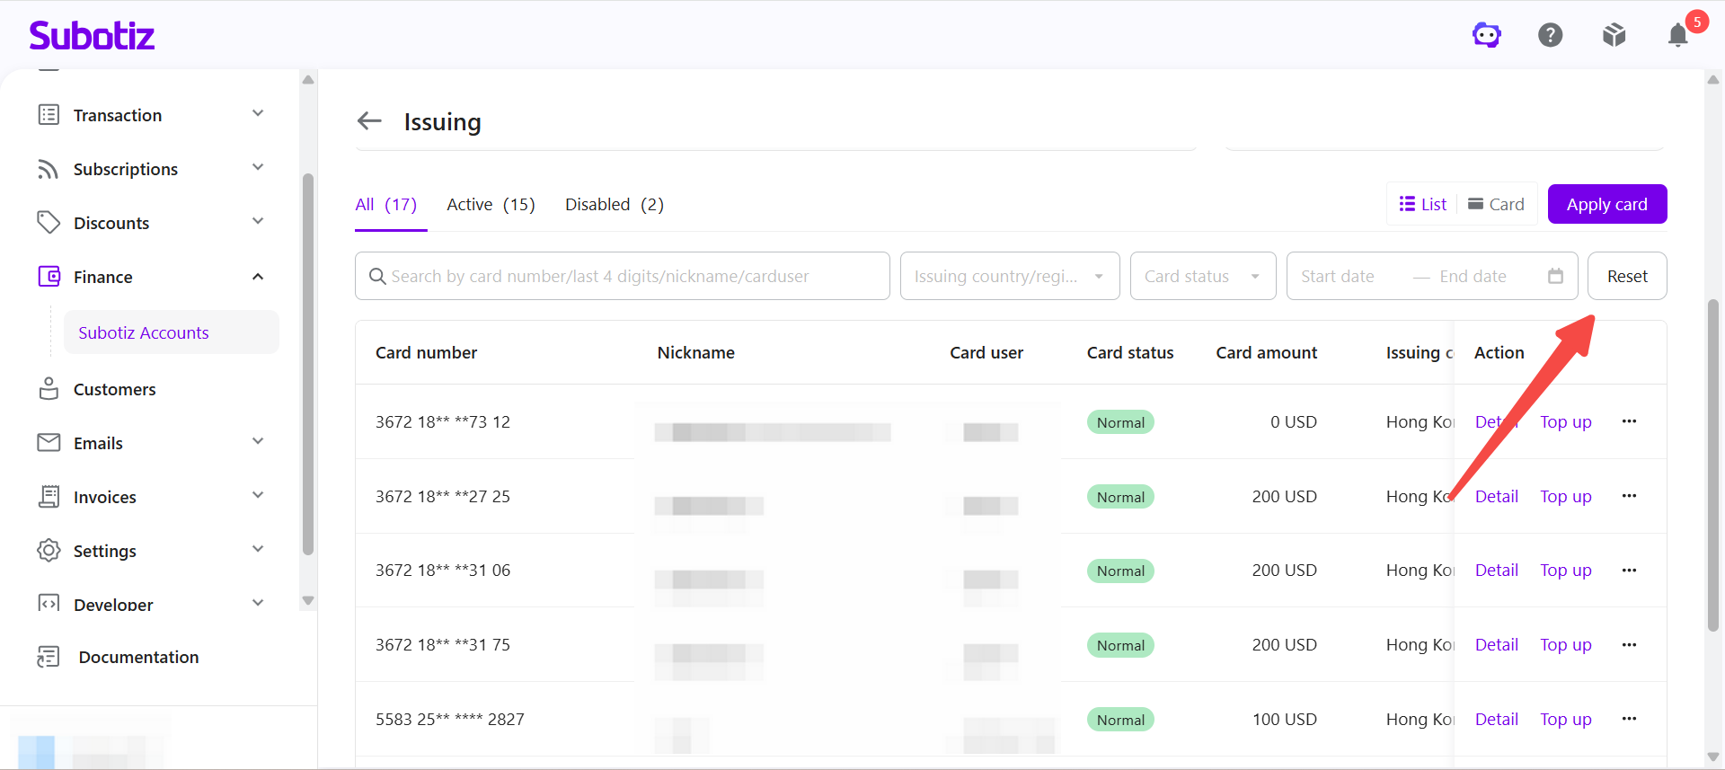Top up card ending 31 75
This screenshot has width=1725, height=770.
(x=1566, y=644)
